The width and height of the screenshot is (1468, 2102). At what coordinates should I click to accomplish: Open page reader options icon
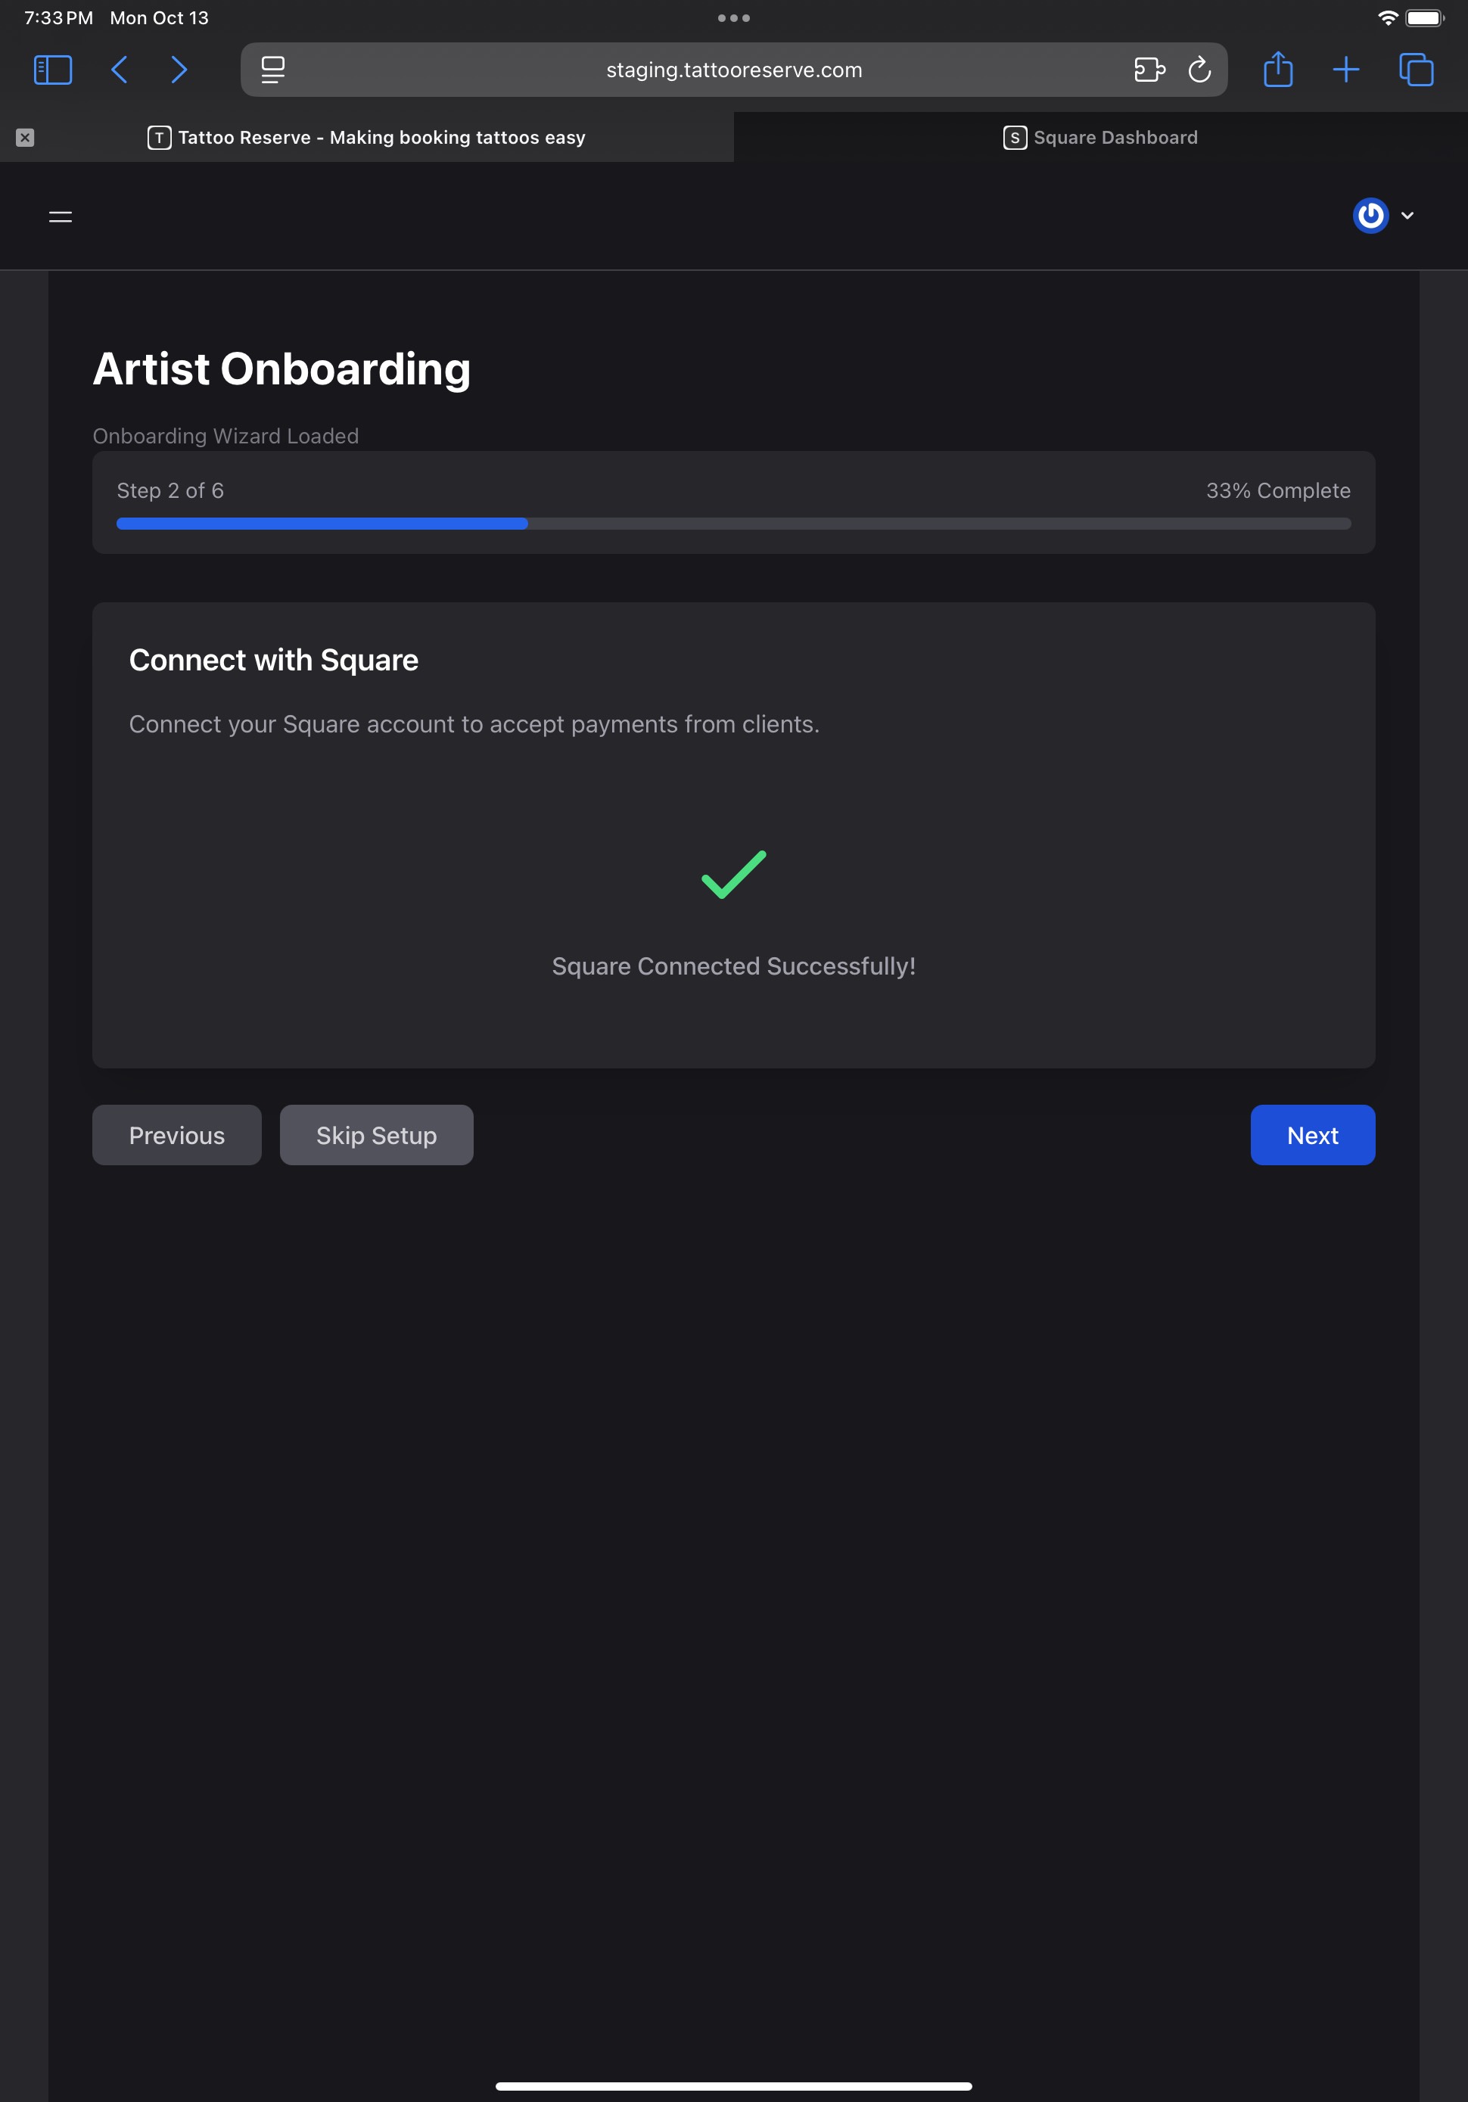click(273, 70)
